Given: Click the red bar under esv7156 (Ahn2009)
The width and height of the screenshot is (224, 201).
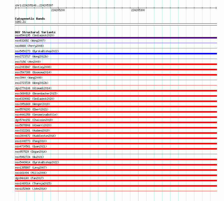Looking at the screenshot, I should click(x=116, y=64).
